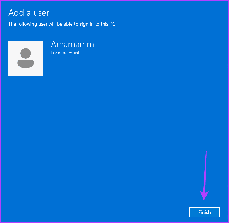This screenshot has height=223, width=229.
Task: Click the Amamamm username text
Action: coord(72,44)
